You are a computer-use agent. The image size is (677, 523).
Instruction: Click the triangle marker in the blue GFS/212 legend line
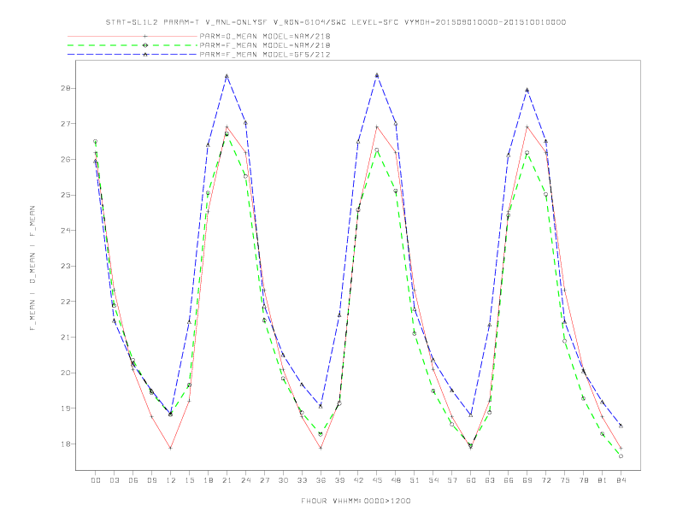tap(145, 55)
